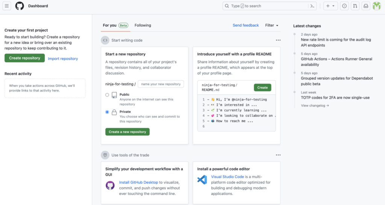Select the For you tab
The height and width of the screenshot is (205, 385).
tap(115, 25)
